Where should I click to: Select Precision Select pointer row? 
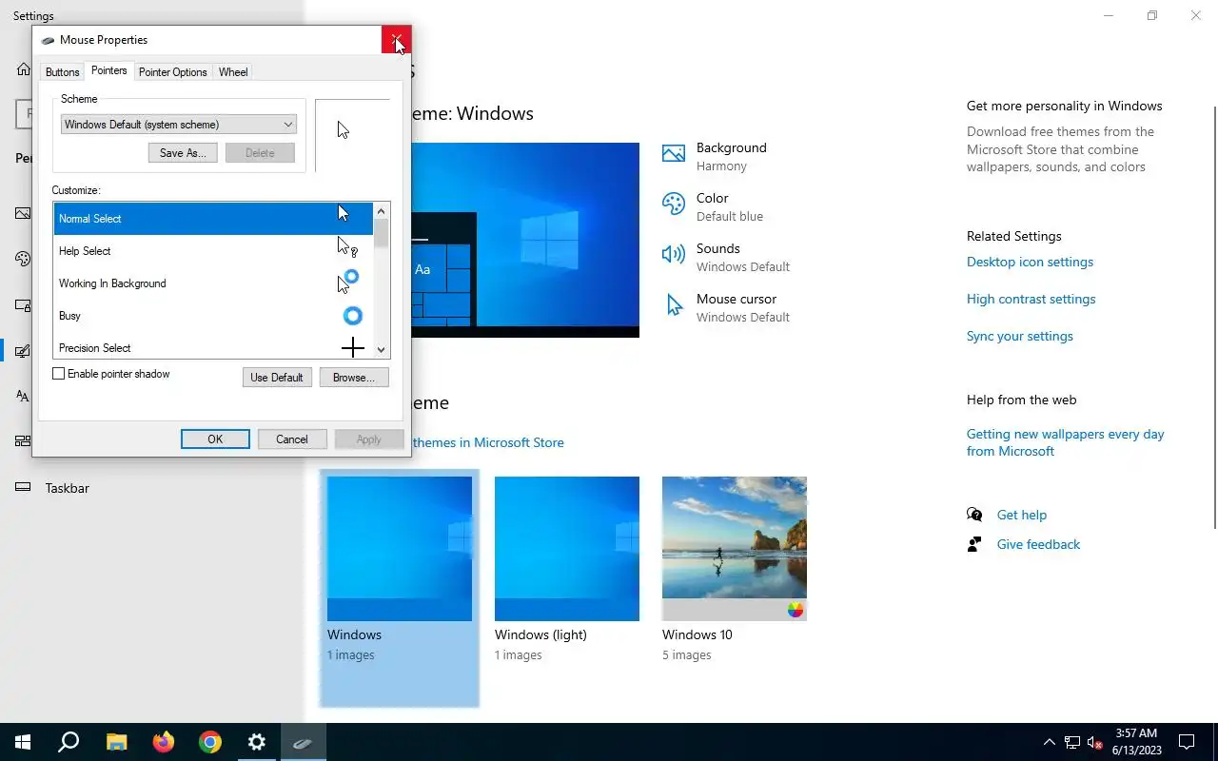tap(213, 347)
